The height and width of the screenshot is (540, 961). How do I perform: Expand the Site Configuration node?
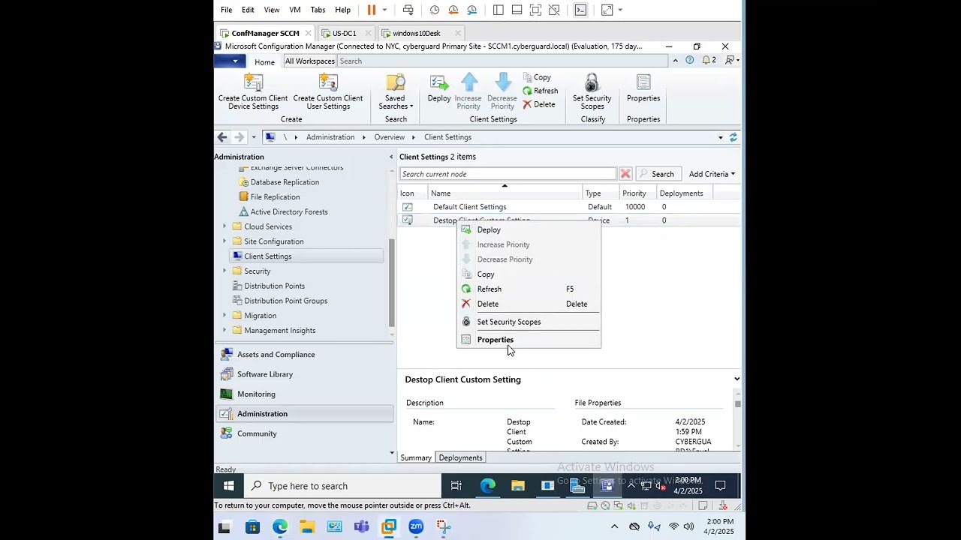click(224, 241)
